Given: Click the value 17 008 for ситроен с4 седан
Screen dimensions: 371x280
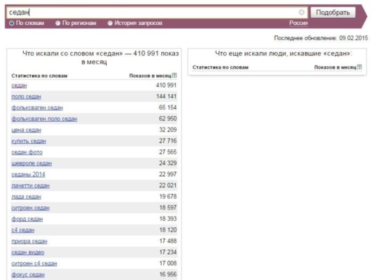Looking at the screenshot, I should click(x=168, y=263).
